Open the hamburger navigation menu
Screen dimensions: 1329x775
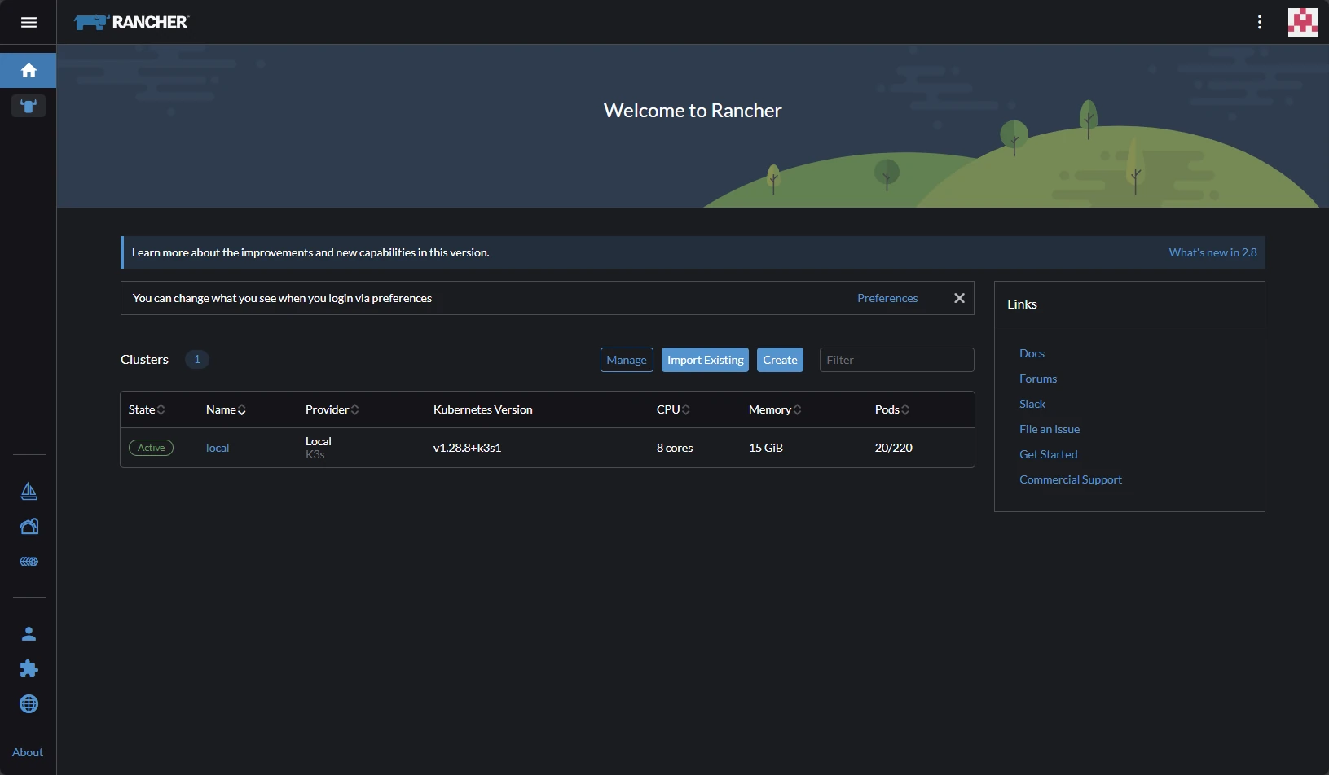tap(29, 22)
